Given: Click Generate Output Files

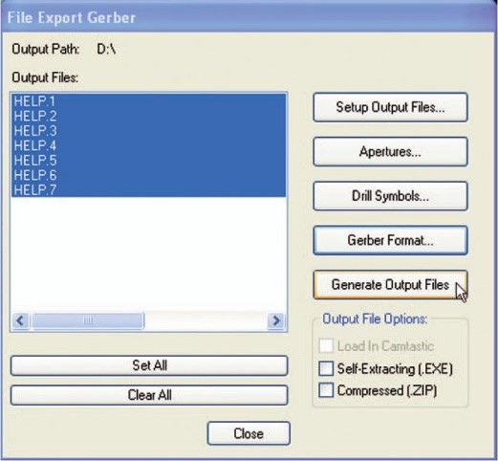Looking at the screenshot, I should 390,284.
